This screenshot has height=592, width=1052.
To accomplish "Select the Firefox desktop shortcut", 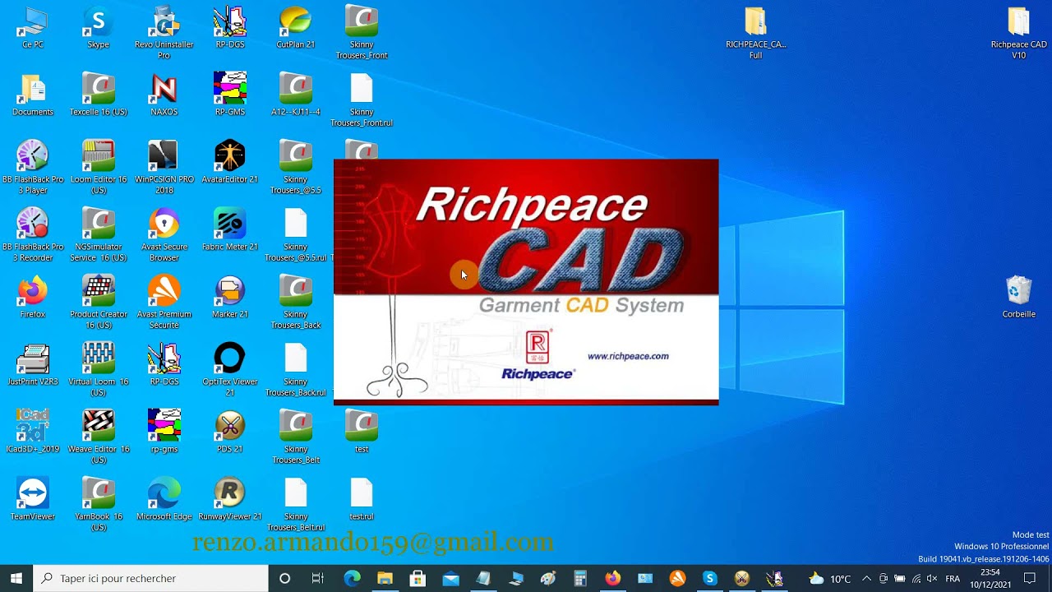I will tap(33, 297).
